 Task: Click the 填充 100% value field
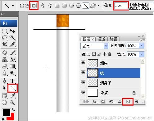click(133, 54)
